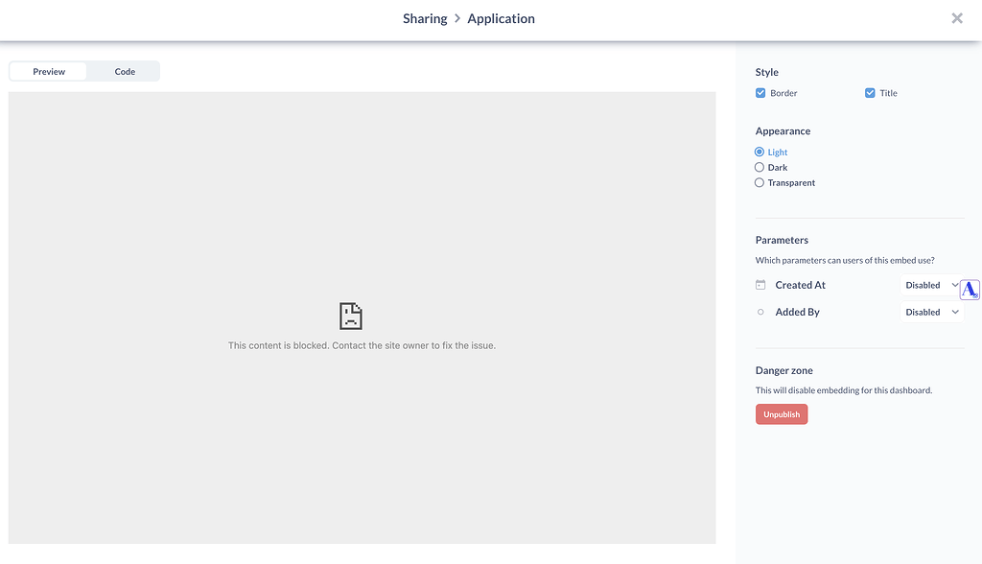Click the calendar icon beside Created At
This screenshot has width=982, height=564.
tap(759, 284)
